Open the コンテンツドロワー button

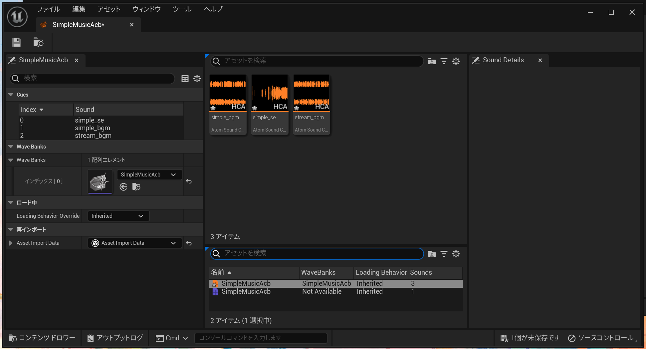pos(42,338)
